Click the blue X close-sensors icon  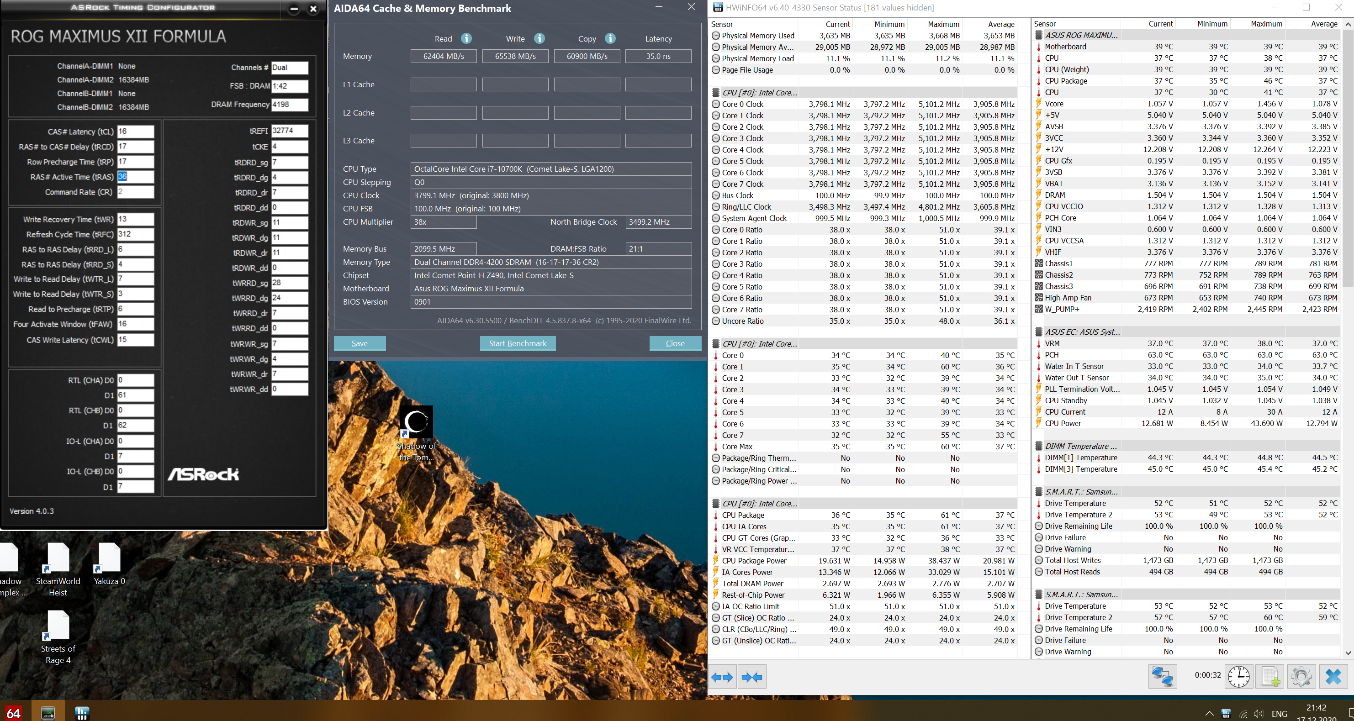tap(1333, 676)
